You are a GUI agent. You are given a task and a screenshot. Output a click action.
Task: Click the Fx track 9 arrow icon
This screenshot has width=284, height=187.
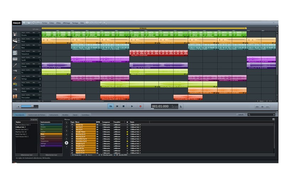click(x=15, y=84)
